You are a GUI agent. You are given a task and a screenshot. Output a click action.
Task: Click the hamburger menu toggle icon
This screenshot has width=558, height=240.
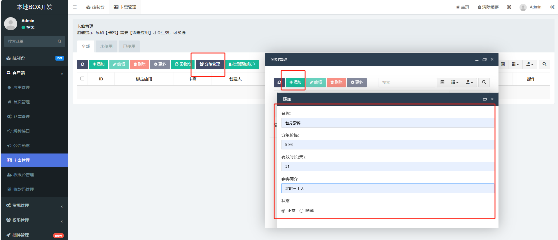[75, 7]
